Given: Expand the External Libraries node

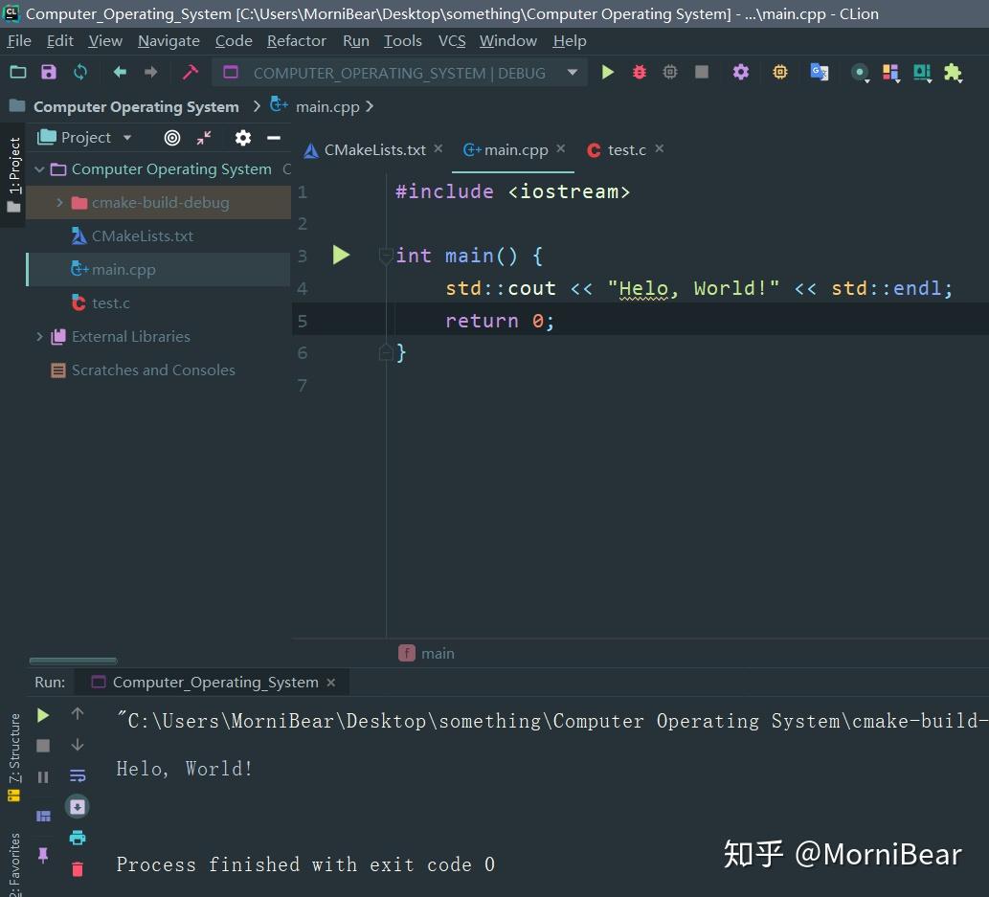Looking at the screenshot, I should click(x=38, y=336).
